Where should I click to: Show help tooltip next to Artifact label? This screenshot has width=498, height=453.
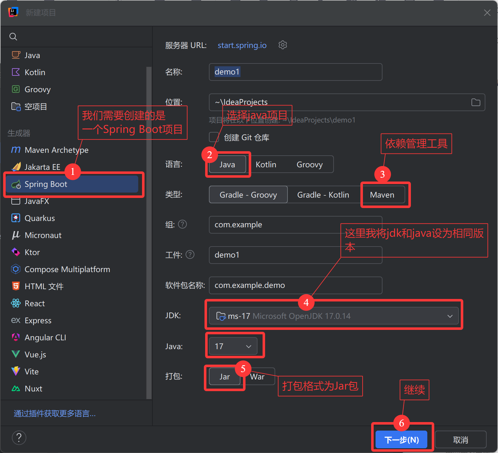tap(190, 254)
